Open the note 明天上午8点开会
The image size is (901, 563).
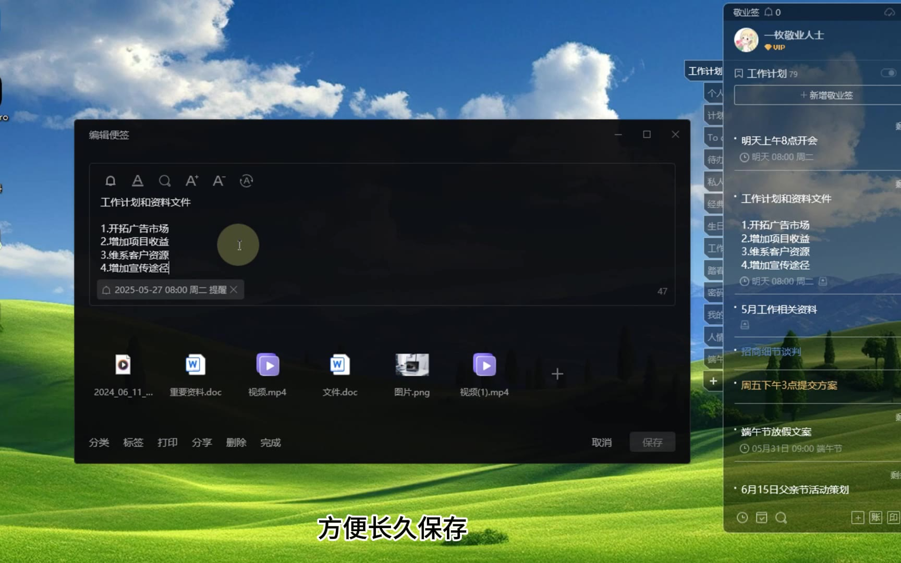pyautogui.click(x=780, y=141)
